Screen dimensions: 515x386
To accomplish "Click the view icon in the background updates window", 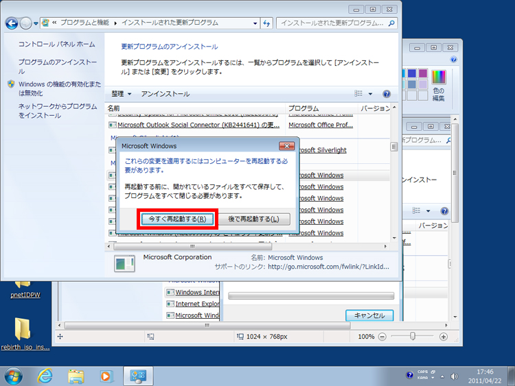I will tap(416, 210).
